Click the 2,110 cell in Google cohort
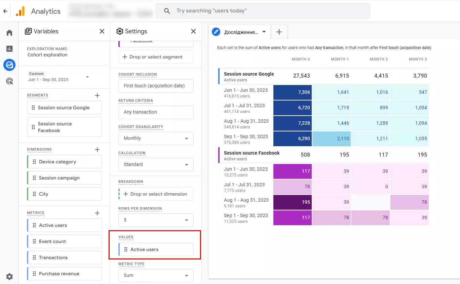The height and width of the screenshot is (284, 460). click(332, 138)
